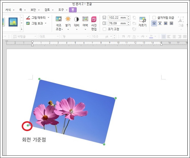This screenshot has height=158, width=190.
Task: Click the 그림 효과 effect button
Action: pyautogui.click(x=34, y=23)
